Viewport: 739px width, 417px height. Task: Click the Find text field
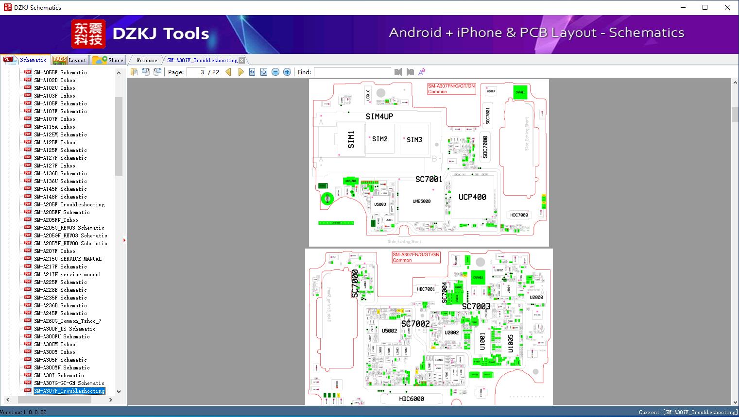[353, 72]
